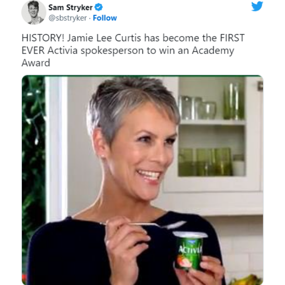Click "Jamie Lee Curtis" in the tweet text
Screen dimensions: 285x285
pyautogui.click(x=104, y=38)
